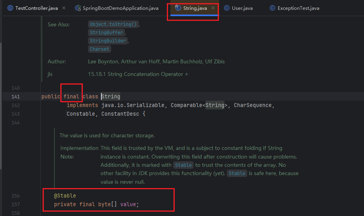Click Constable on line 143
The width and height of the screenshot is (364, 216).
[81, 114]
